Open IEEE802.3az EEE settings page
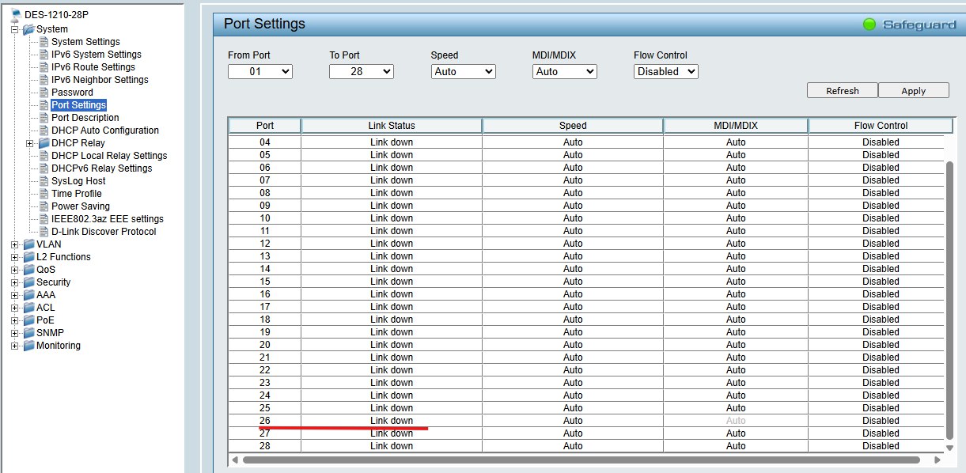 coord(108,219)
